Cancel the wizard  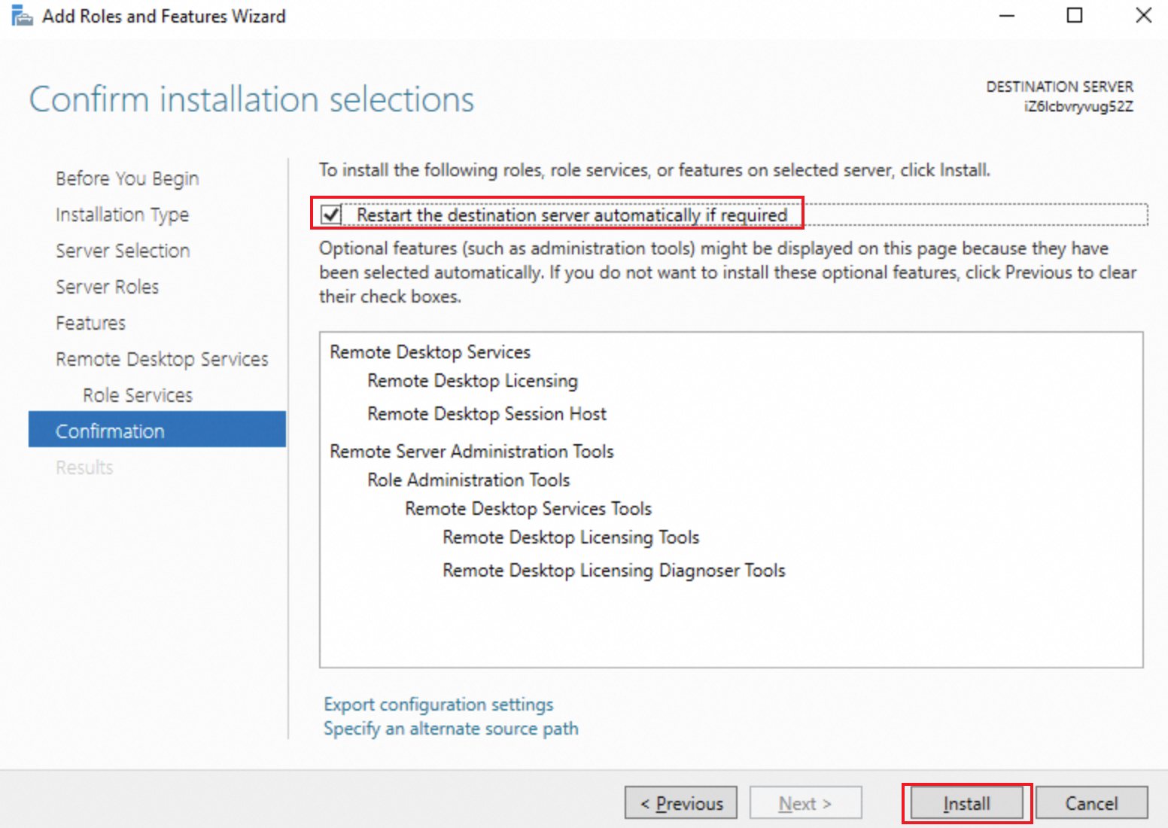(x=1091, y=803)
